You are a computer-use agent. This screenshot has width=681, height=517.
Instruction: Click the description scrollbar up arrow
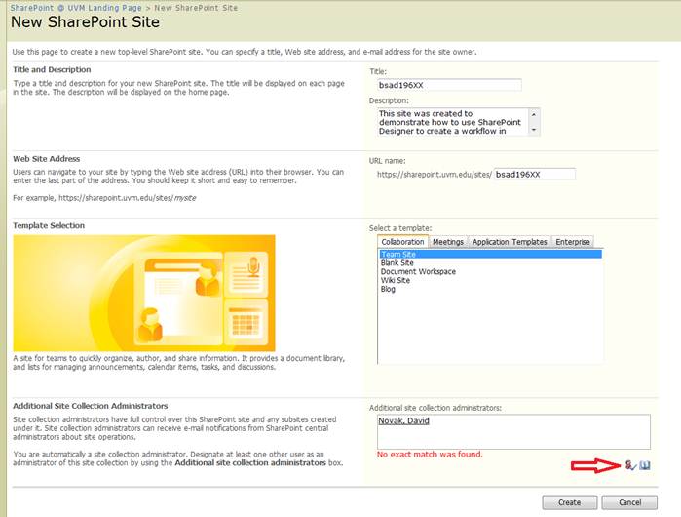pyautogui.click(x=534, y=114)
